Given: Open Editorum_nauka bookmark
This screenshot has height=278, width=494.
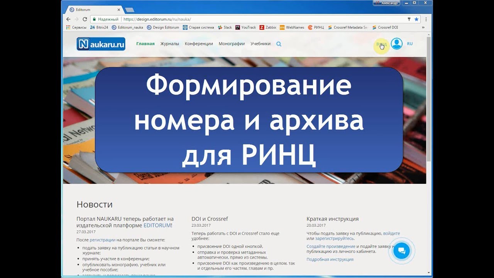Looking at the screenshot, I should coord(127,27).
